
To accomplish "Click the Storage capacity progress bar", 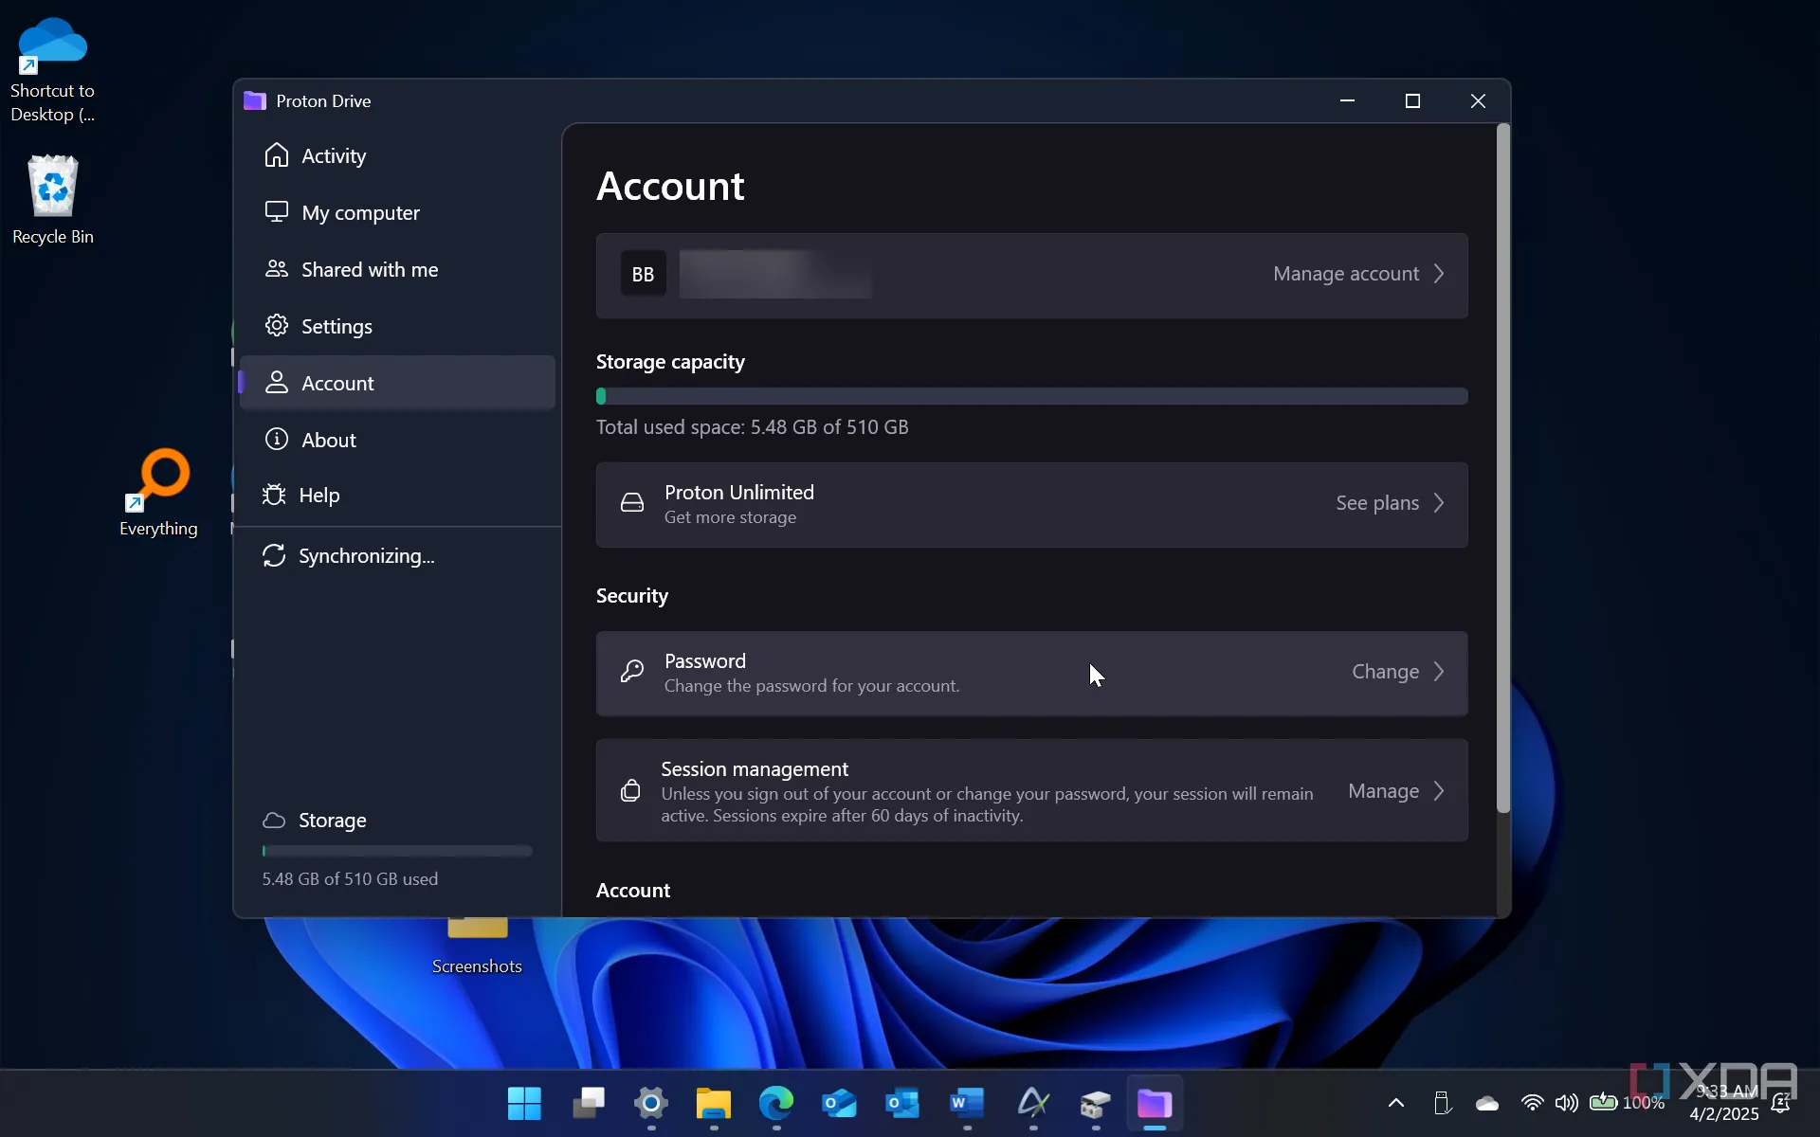I will (1031, 396).
